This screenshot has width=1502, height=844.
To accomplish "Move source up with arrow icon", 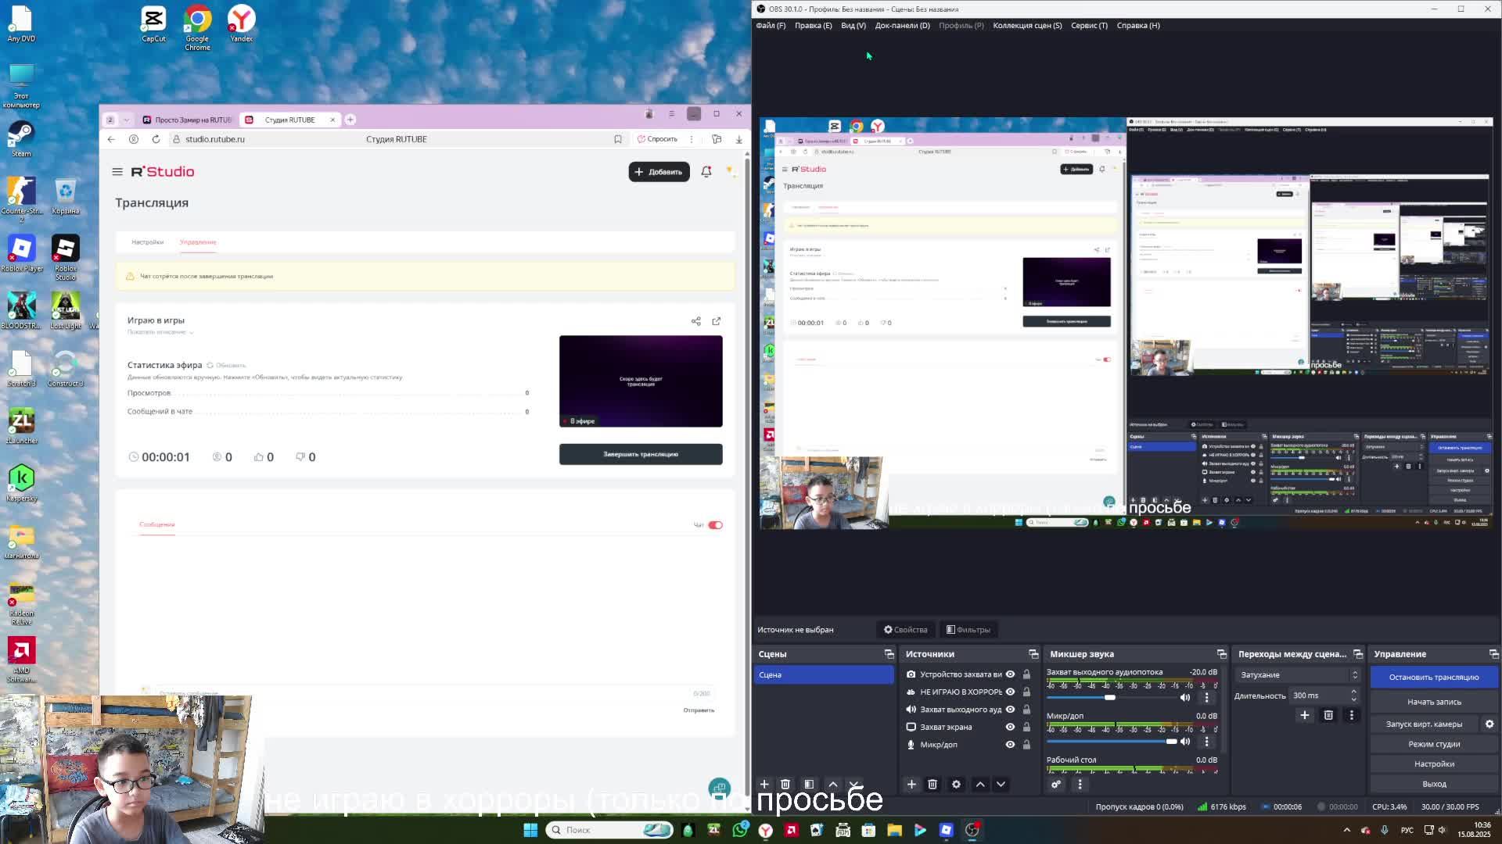I will click(980, 784).
